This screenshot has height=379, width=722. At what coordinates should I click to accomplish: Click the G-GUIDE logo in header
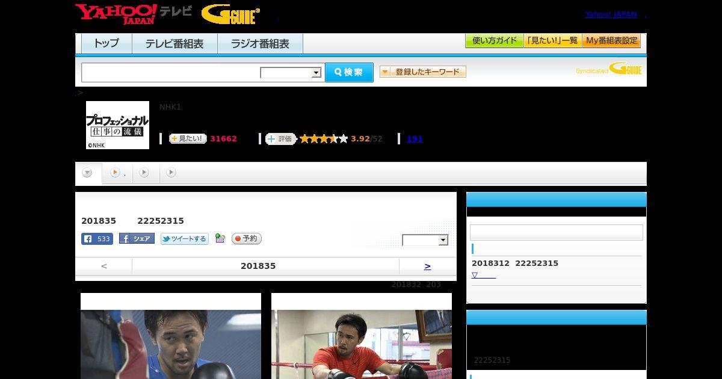230,14
